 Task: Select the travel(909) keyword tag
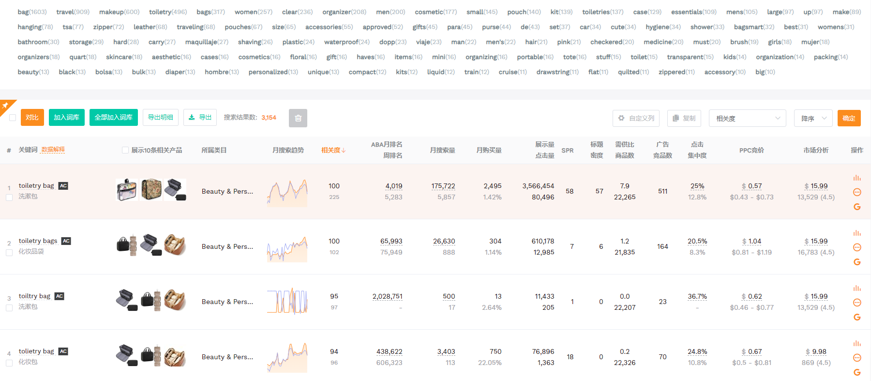click(x=73, y=12)
